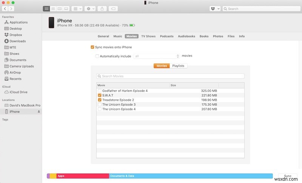The image size is (302, 183).
Task: Switch to the Books tab
Action: [x=204, y=36]
